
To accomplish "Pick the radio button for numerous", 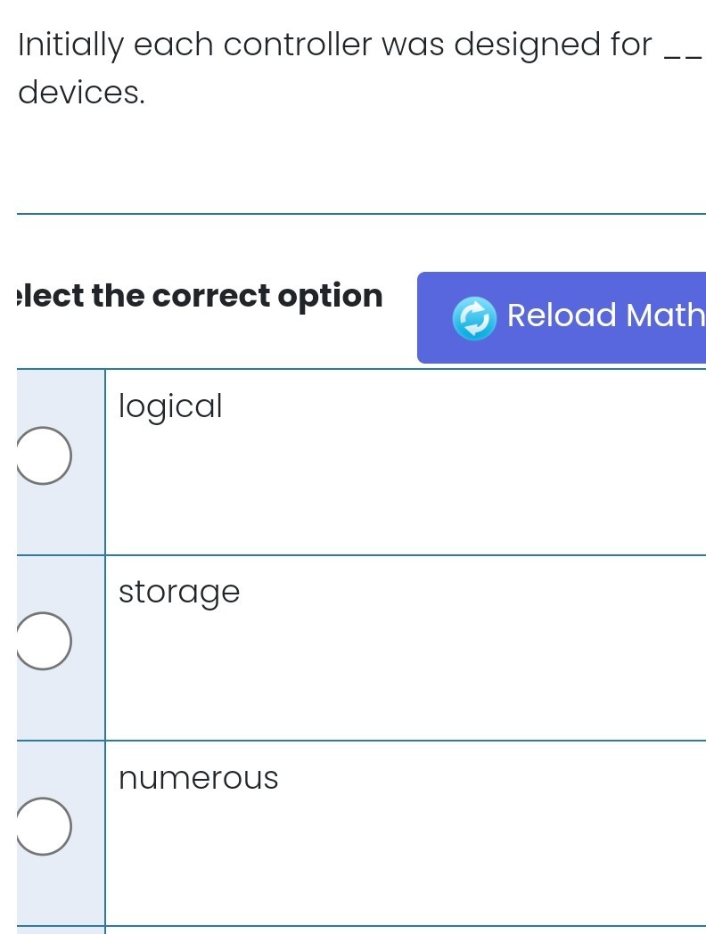I will [x=43, y=826].
